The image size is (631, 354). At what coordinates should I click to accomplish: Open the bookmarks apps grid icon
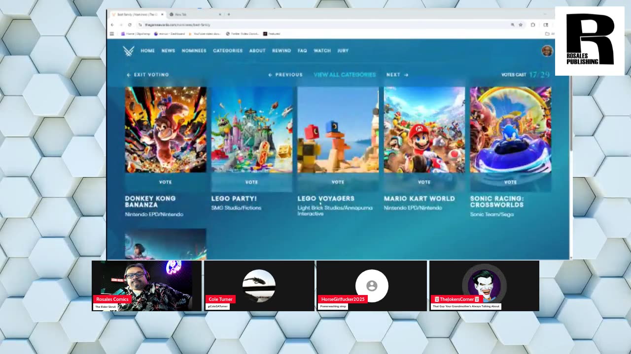[x=112, y=34]
